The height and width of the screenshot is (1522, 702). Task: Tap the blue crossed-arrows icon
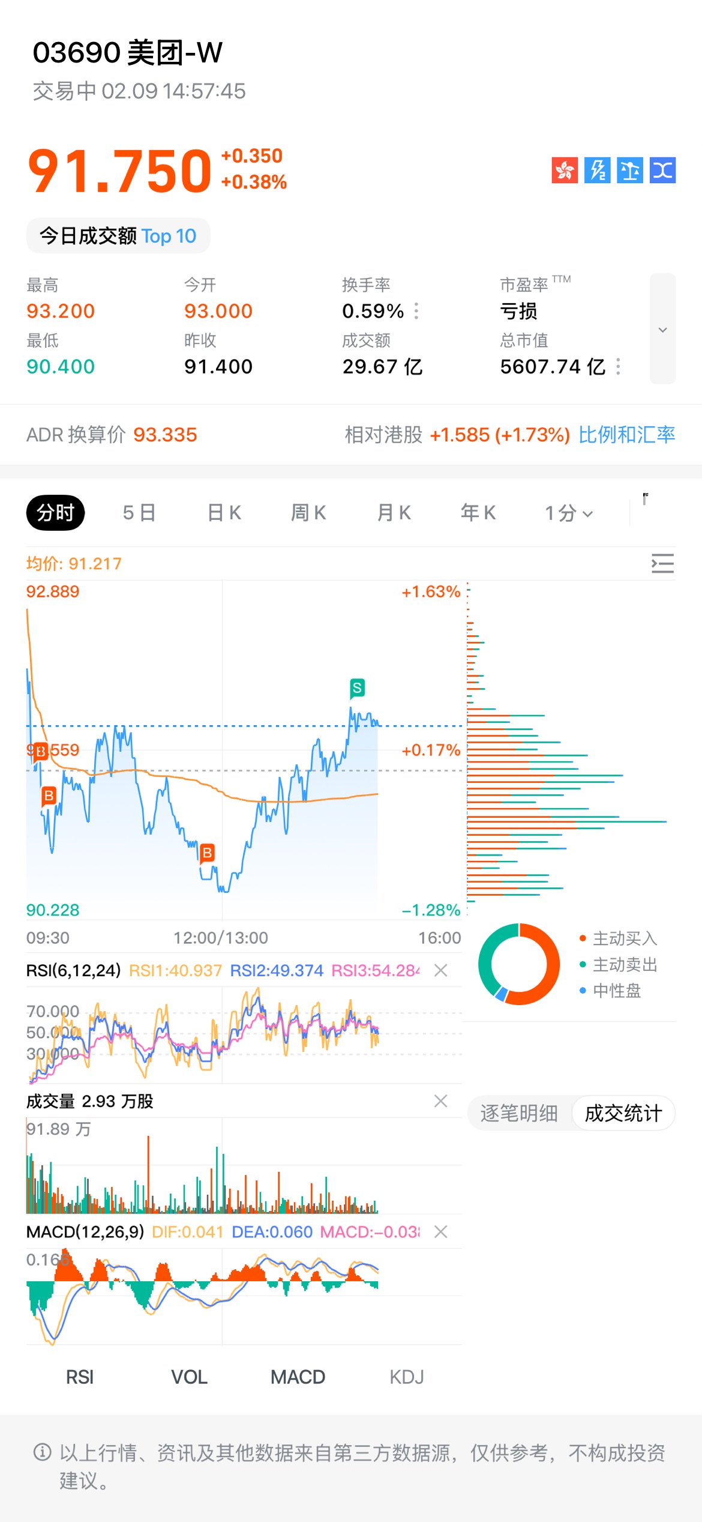pos(662,171)
